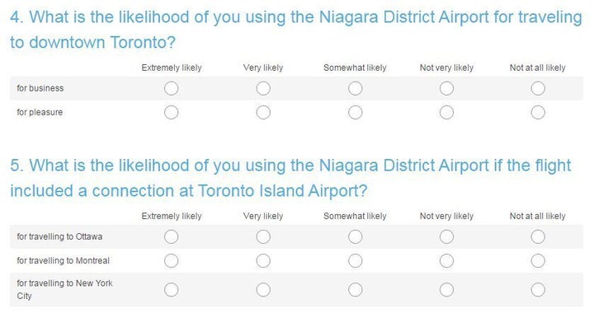Mark Somewhat likely for pleasure
The width and height of the screenshot is (594, 318).
point(356,112)
